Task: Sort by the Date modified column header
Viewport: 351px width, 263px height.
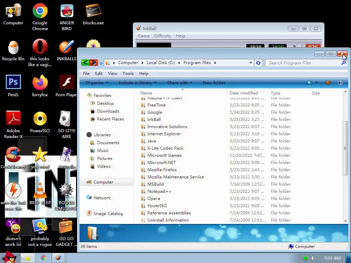Action: (x=248, y=93)
